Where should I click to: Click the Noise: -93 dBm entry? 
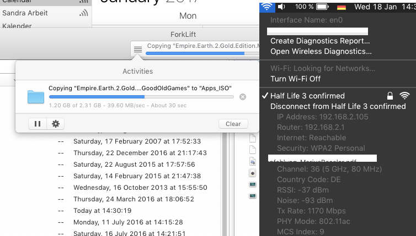pos(305,201)
